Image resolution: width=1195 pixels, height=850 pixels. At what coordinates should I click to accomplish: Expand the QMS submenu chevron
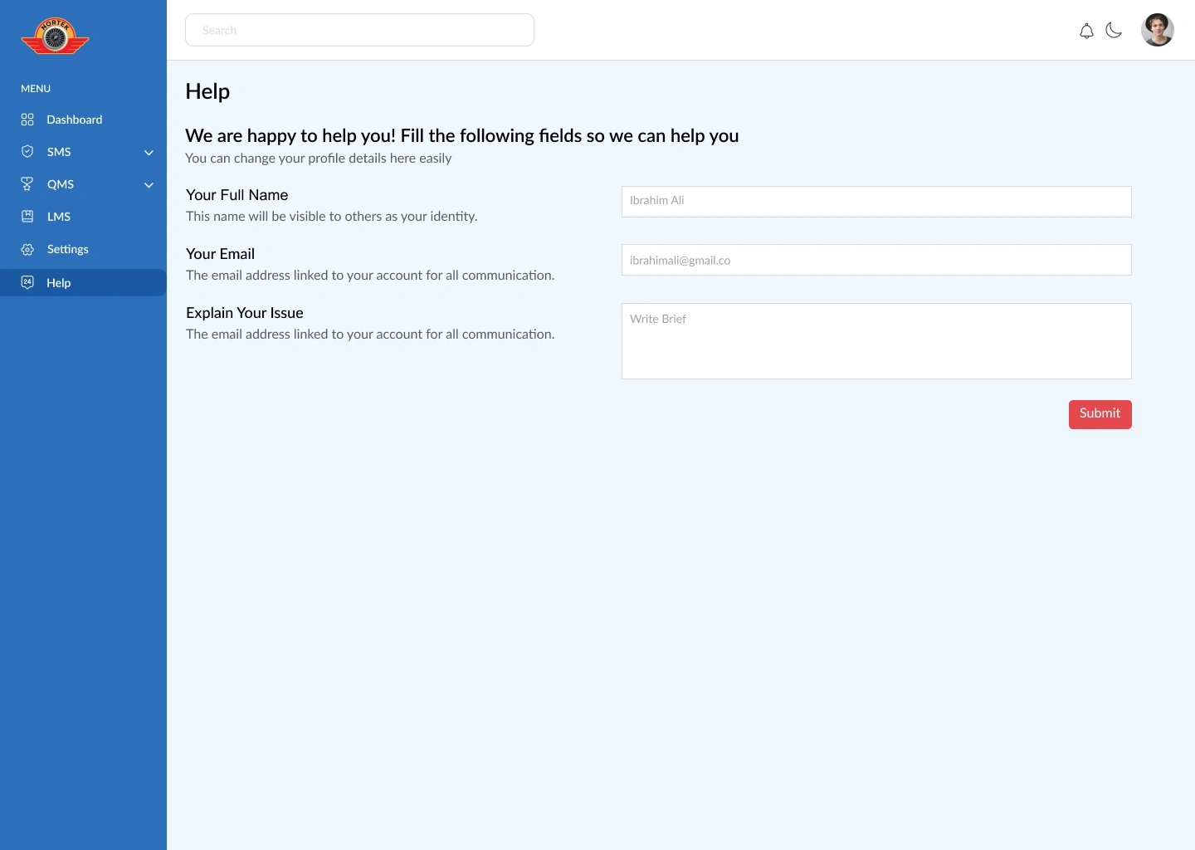click(149, 185)
